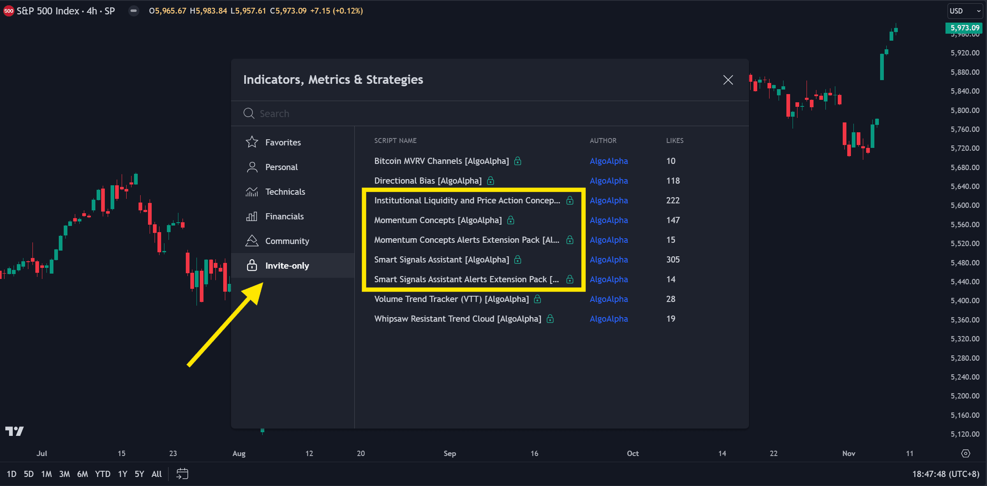Collapse the OHLC legend using the minus button
The image size is (987, 486).
pyautogui.click(x=134, y=11)
